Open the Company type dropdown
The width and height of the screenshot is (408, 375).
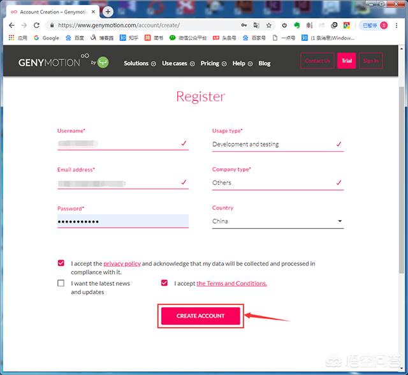[x=278, y=183]
